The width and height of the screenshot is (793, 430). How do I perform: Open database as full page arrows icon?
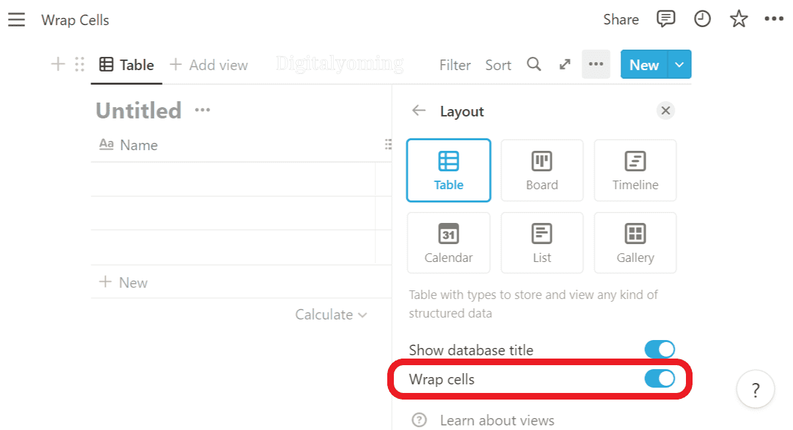click(x=564, y=64)
